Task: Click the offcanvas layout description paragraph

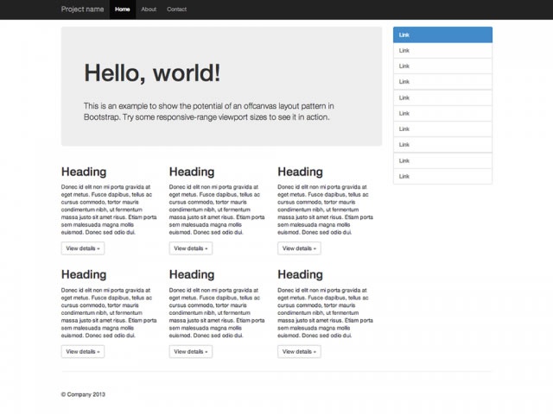Action: tap(209, 111)
